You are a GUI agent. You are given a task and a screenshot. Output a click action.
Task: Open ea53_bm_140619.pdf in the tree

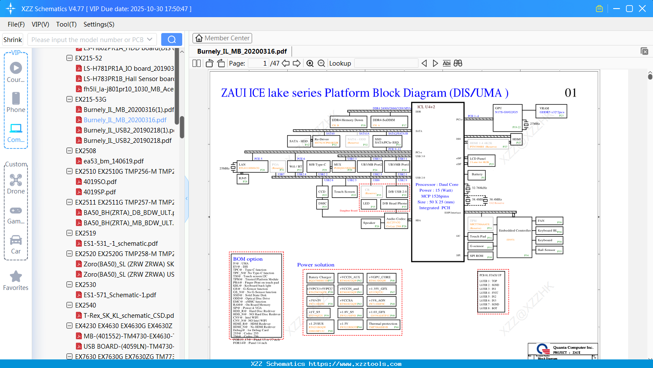click(x=114, y=161)
